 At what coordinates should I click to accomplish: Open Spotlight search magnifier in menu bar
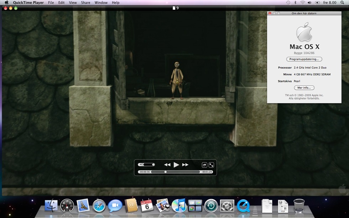[342, 2]
